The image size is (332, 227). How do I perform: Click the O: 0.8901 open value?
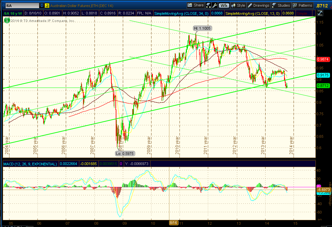52,13
